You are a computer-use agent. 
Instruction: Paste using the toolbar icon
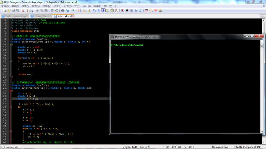tap(46, 10)
